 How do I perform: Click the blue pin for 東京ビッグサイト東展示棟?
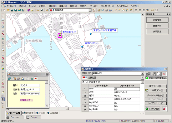(91, 34)
